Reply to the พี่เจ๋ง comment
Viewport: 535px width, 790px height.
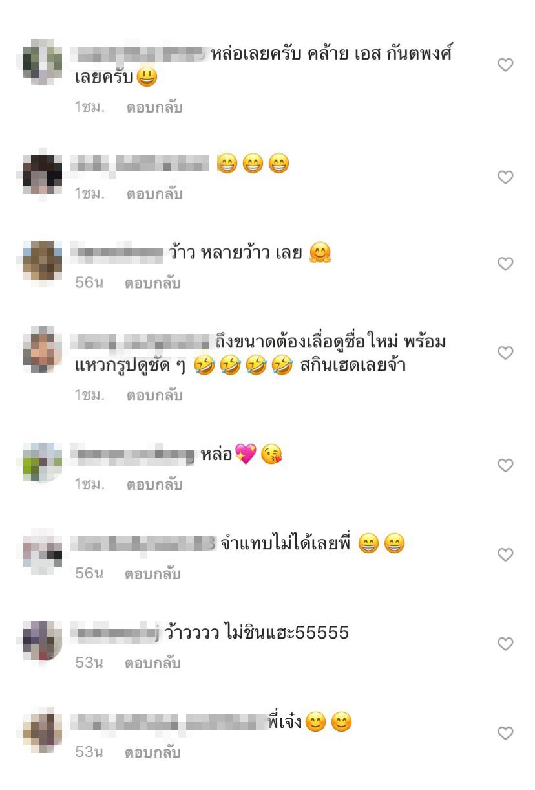[x=152, y=752]
